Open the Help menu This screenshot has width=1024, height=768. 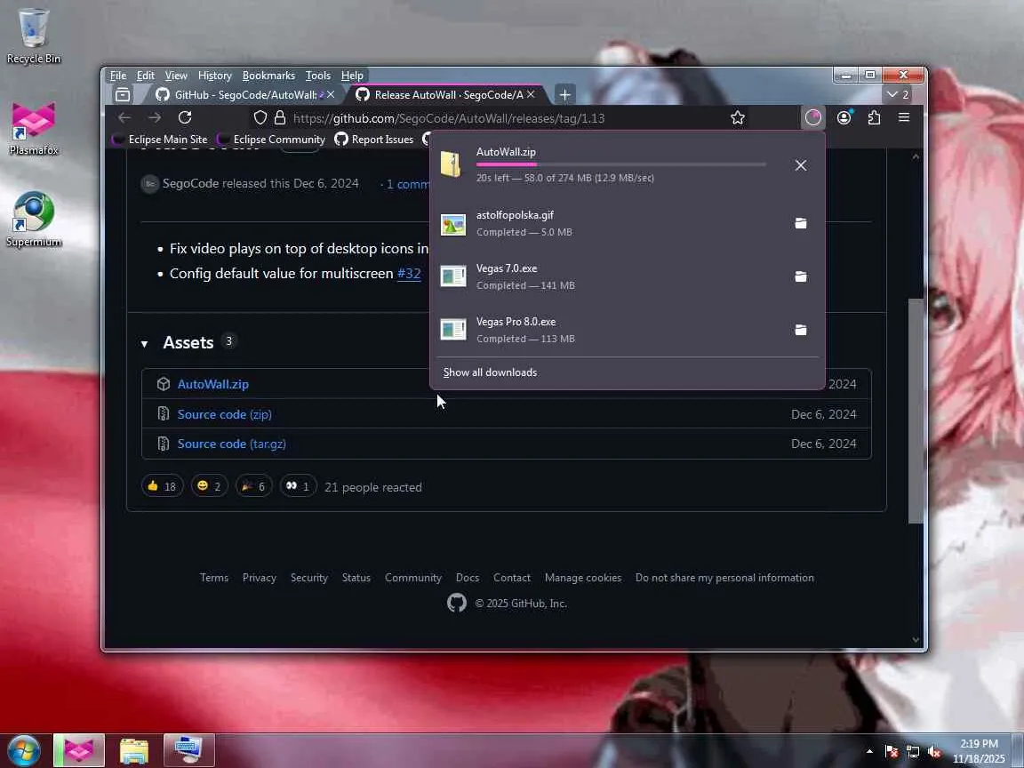[352, 76]
